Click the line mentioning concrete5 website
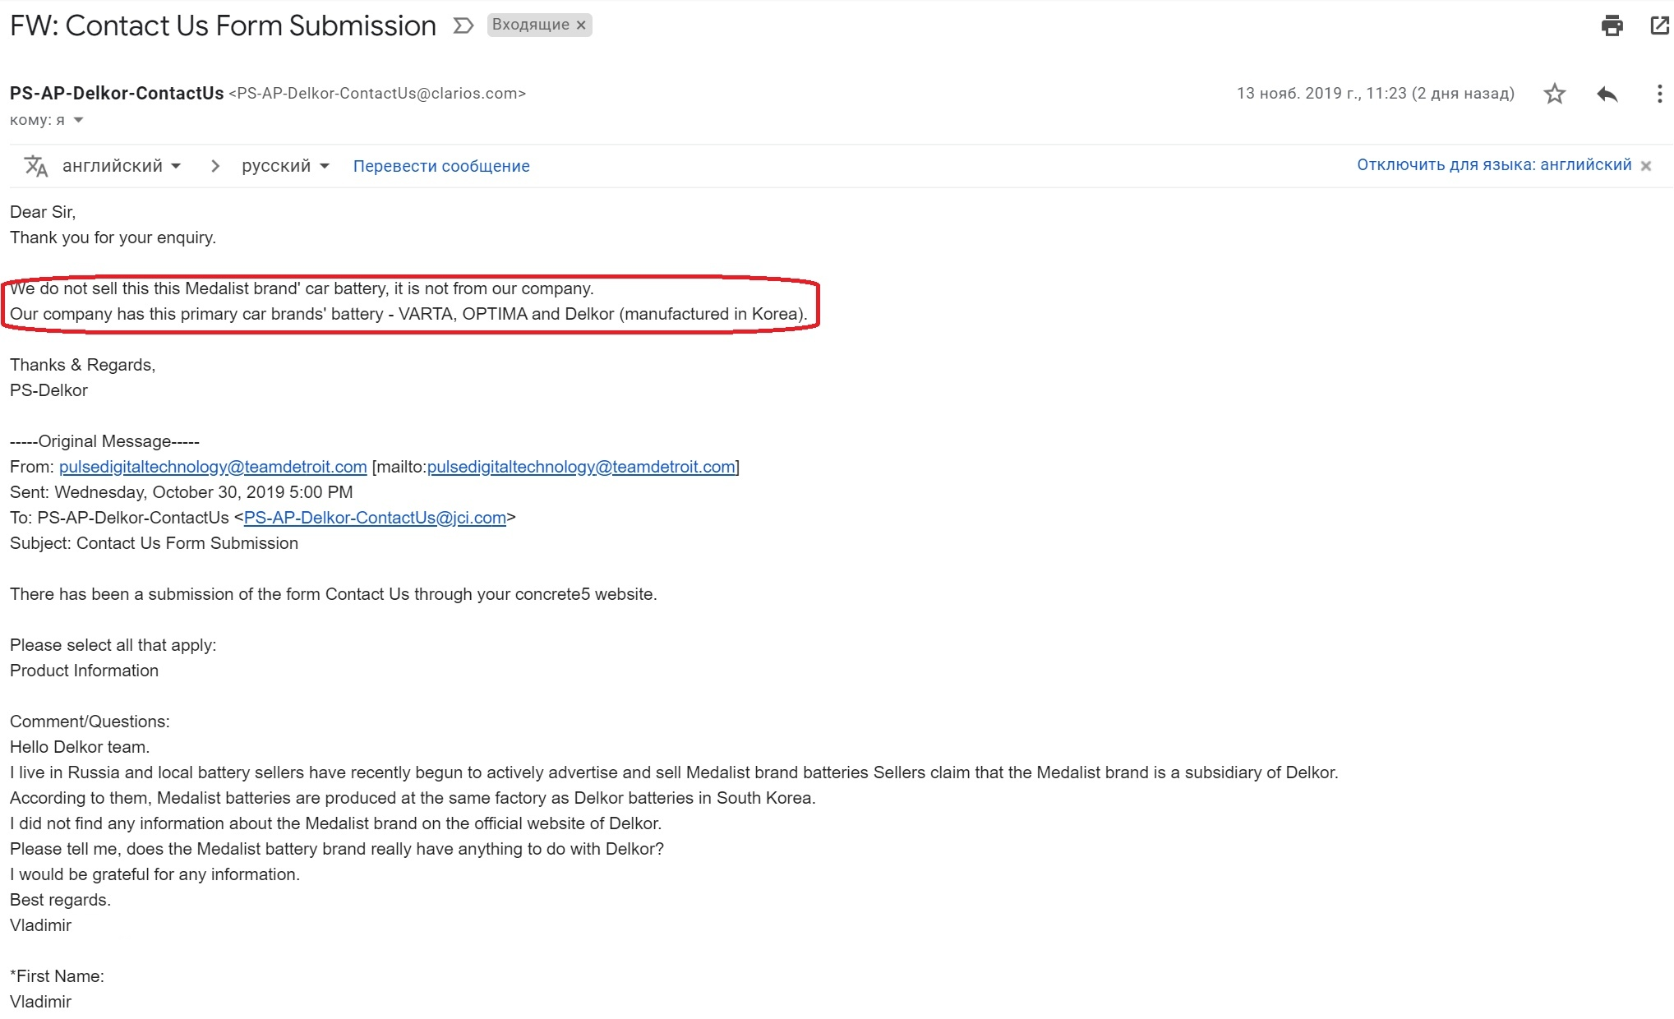 tap(334, 594)
